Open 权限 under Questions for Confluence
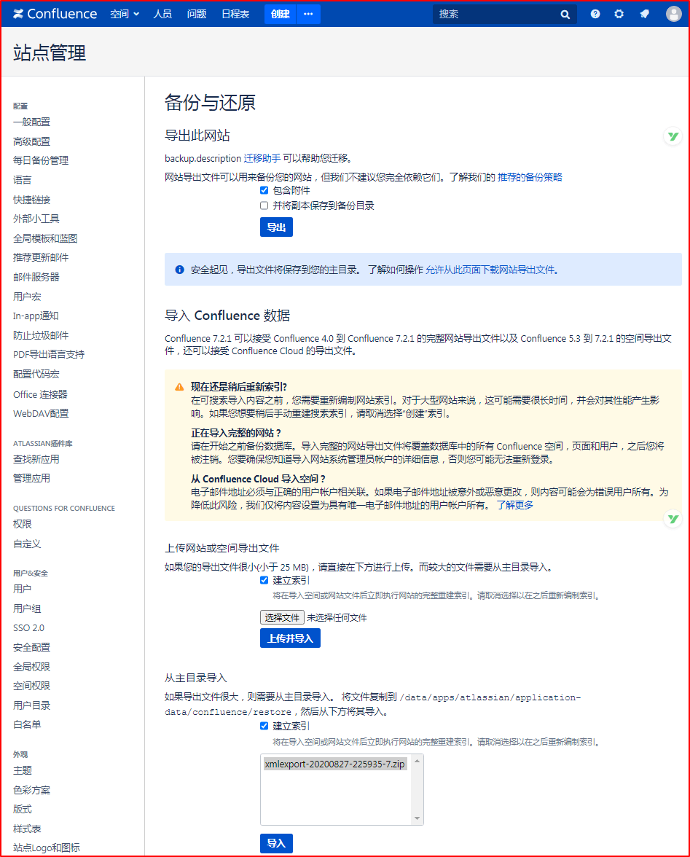The width and height of the screenshot is (690, 857). click(x=23, y=524)
